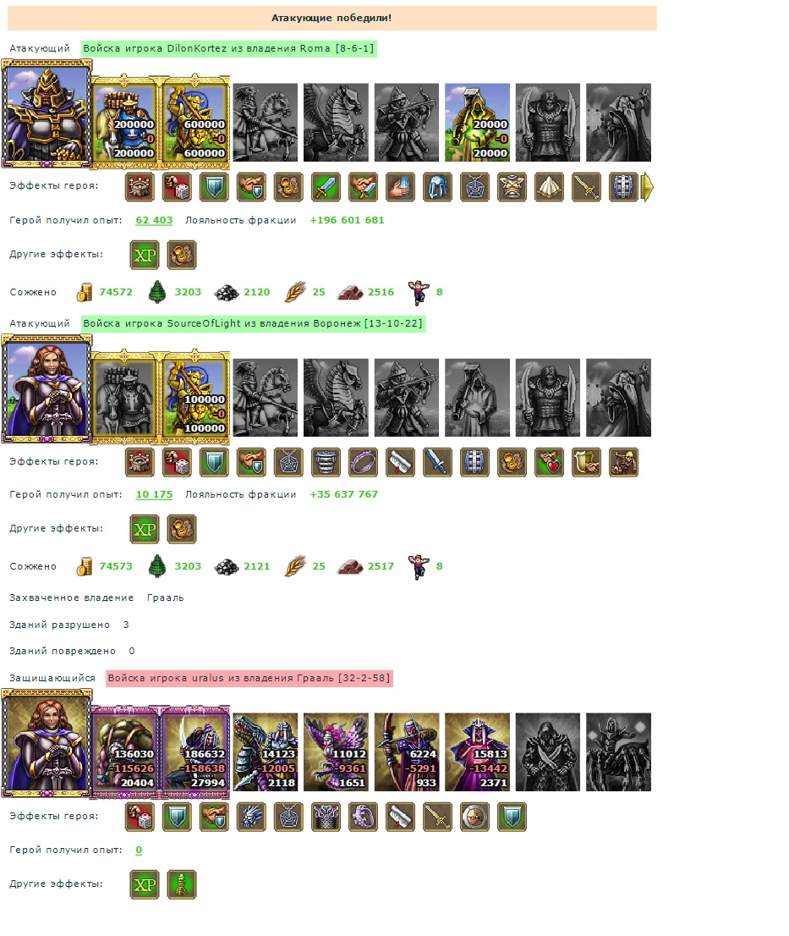Screen dimensions: 789x936
Task: Click the yellow arrow expanding DilonKortez hero effects
Action: click(x=647, y=187)
